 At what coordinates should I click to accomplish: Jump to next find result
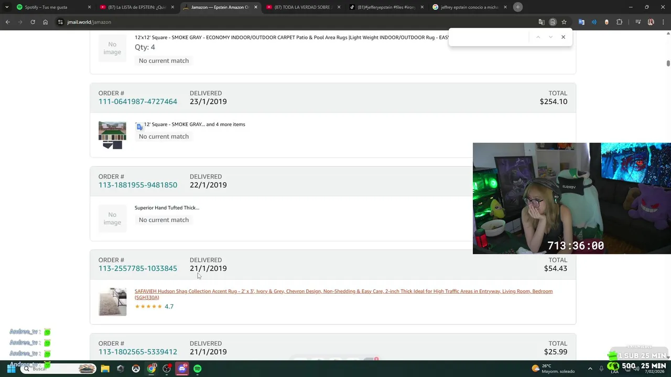pos(550,37)
